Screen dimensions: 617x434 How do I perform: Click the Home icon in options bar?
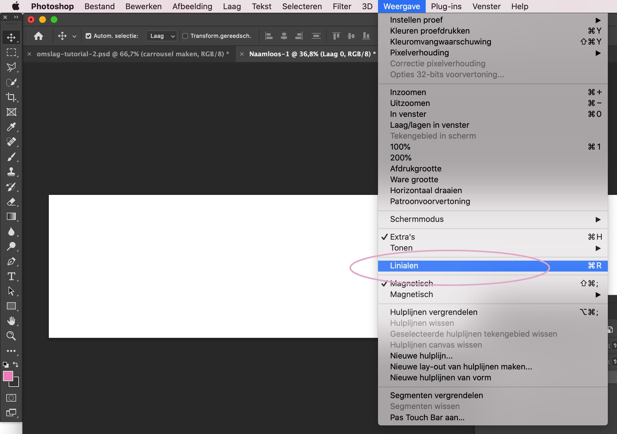coord(38,36)
